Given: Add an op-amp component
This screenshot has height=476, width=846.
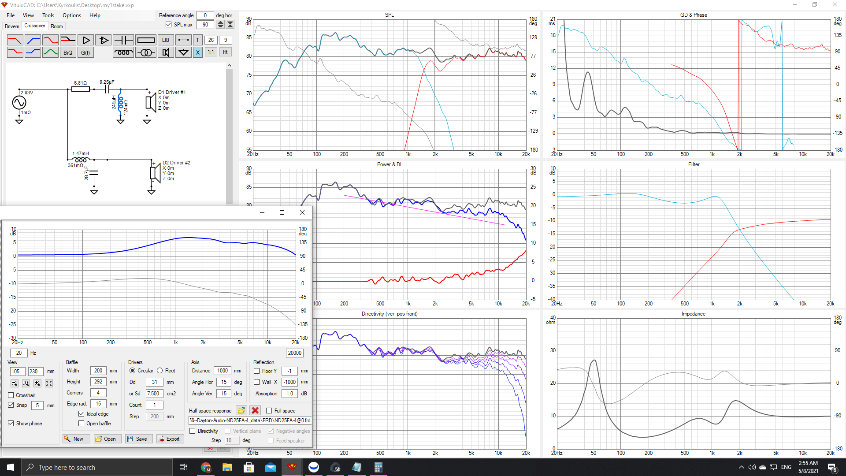Looking at the screenshot, I should click(x=103, y=40).
